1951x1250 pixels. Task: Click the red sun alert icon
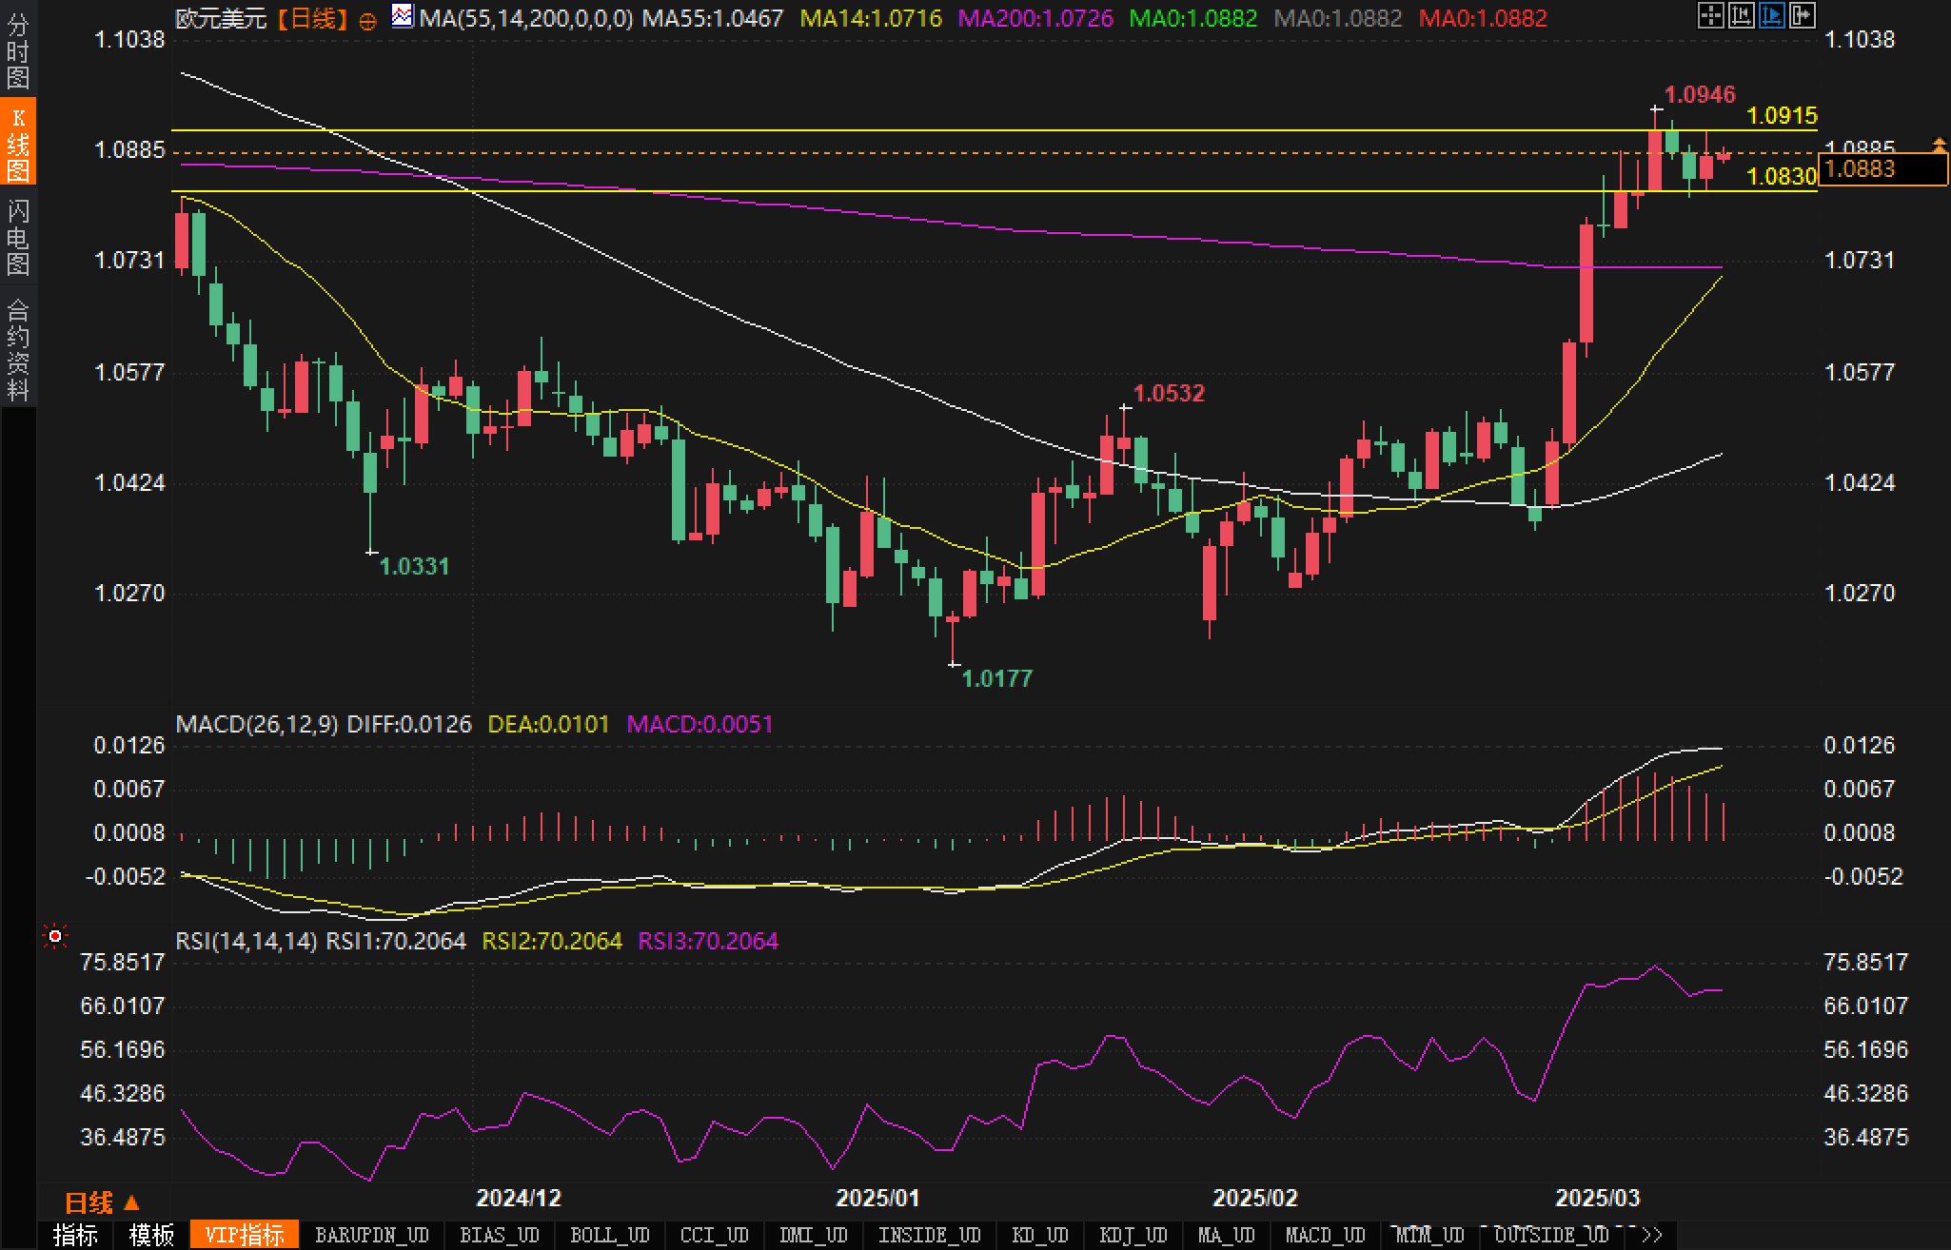55,937
